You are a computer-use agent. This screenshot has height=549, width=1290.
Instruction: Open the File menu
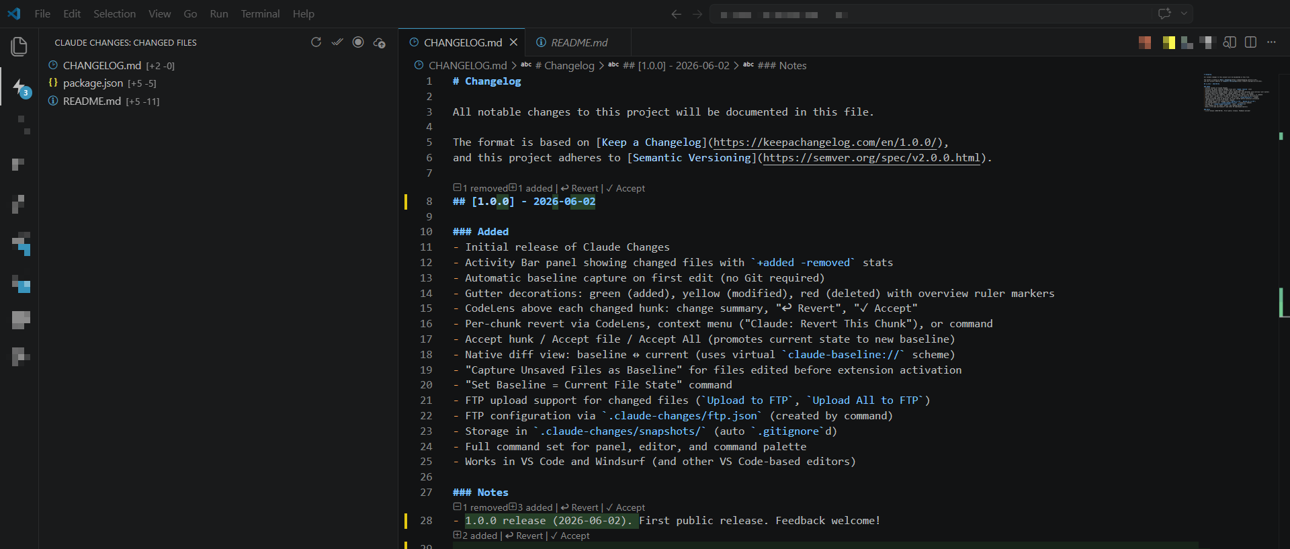tap(42, 13)
